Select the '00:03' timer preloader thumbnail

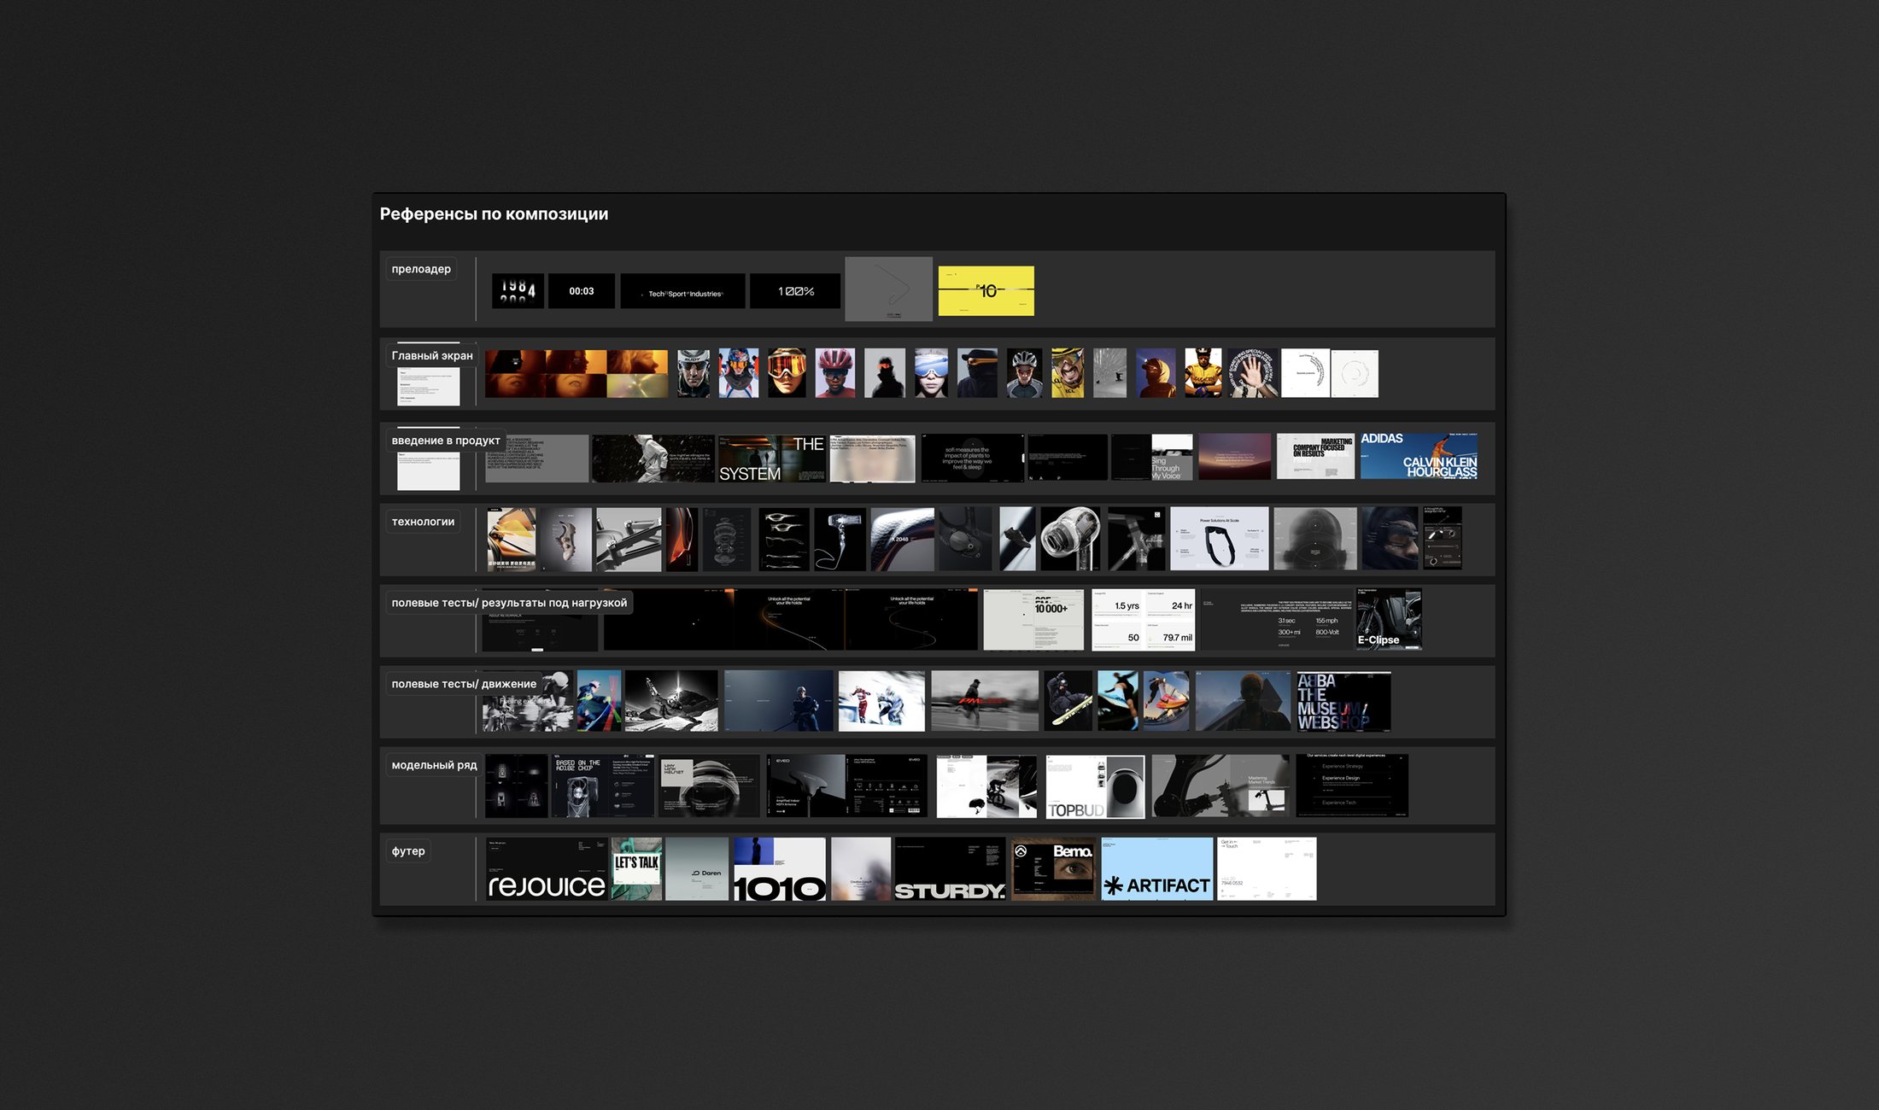click(x=582, y=291)
